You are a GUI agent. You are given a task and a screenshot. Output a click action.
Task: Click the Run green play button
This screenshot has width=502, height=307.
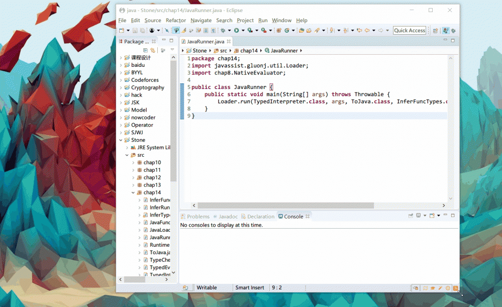point(236,31)
